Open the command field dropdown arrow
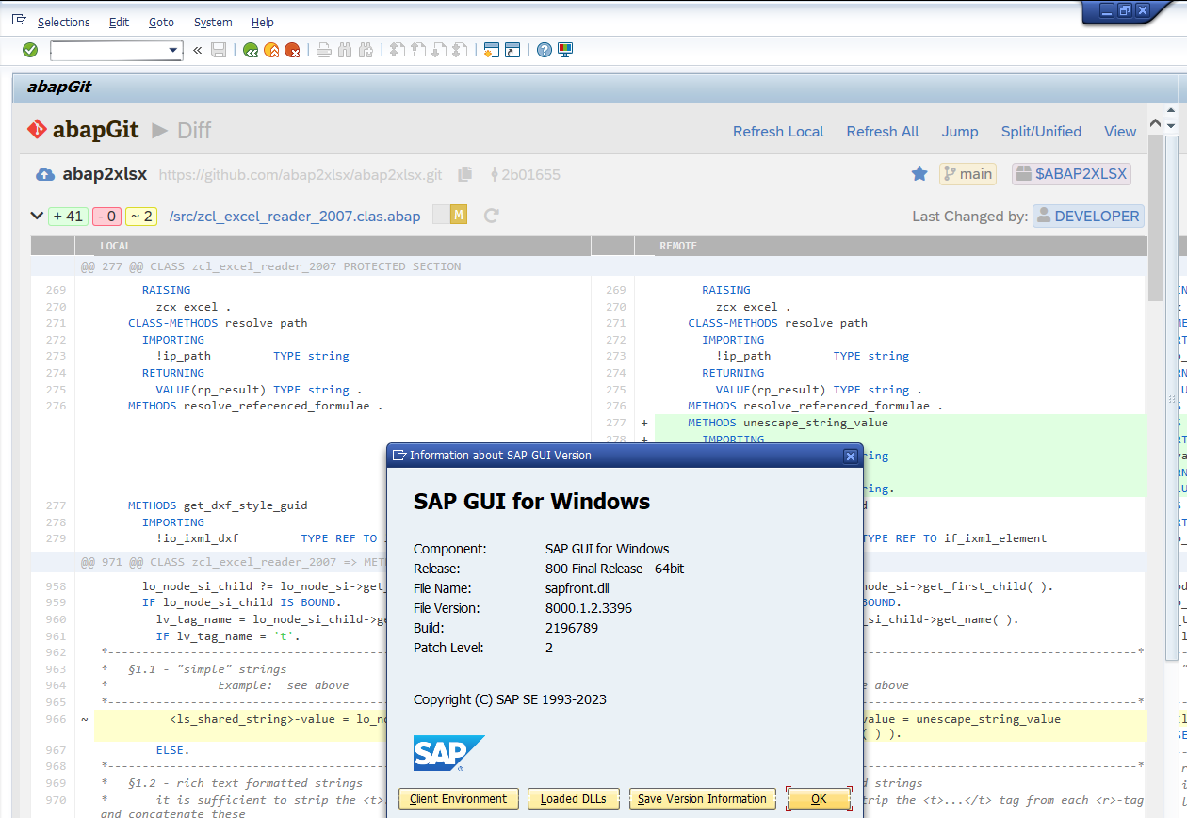 (172, 51)
